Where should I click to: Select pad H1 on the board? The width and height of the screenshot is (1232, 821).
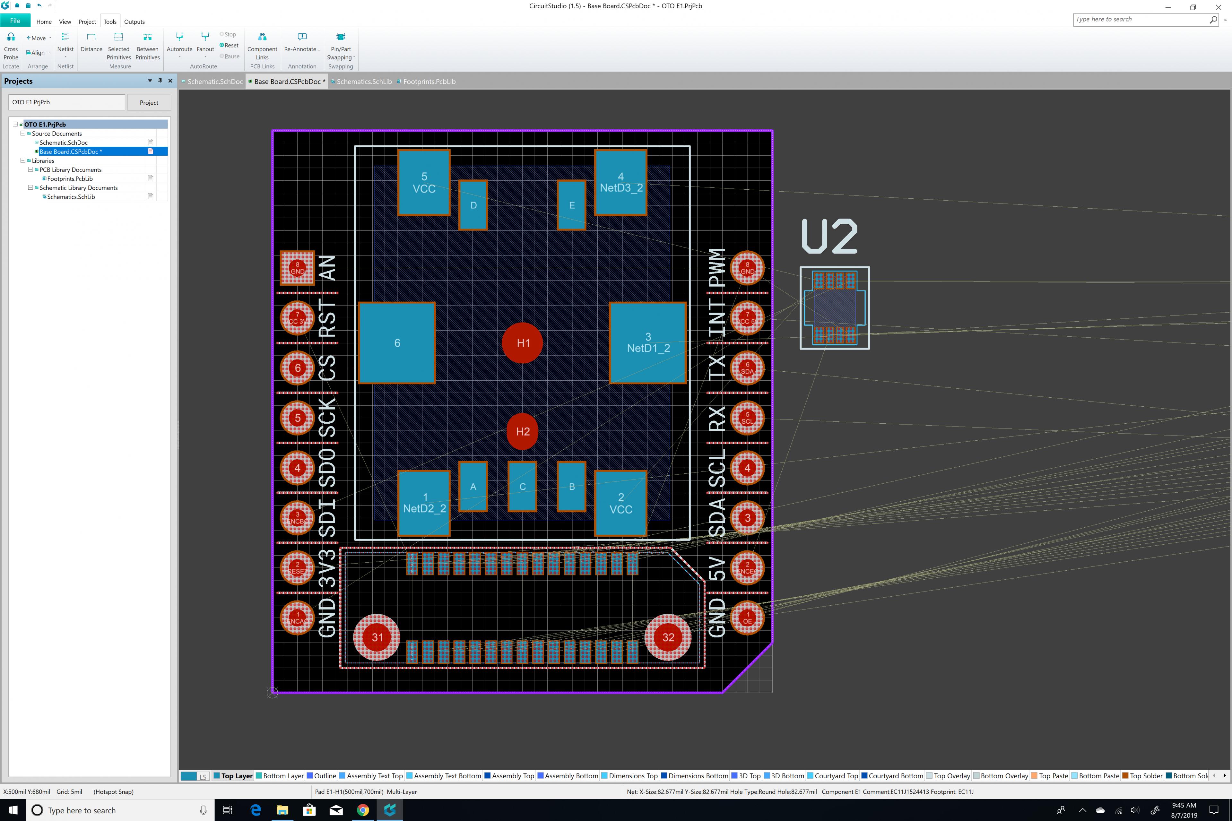coord(522,343)
